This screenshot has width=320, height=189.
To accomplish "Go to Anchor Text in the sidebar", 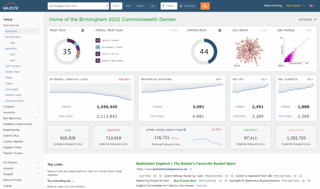I will coord(13,71).
